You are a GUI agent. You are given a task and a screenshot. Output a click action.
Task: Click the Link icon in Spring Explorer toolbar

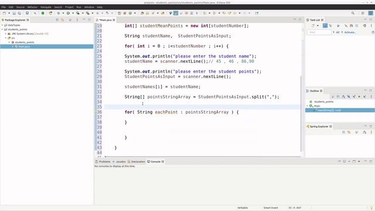point(349,132)
